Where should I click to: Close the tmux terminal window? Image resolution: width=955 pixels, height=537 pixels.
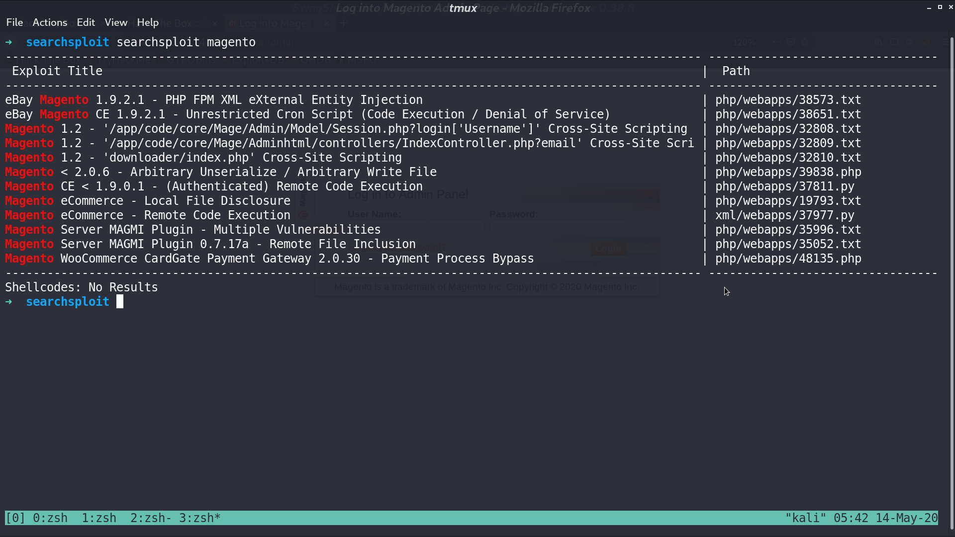pos(951,7)
